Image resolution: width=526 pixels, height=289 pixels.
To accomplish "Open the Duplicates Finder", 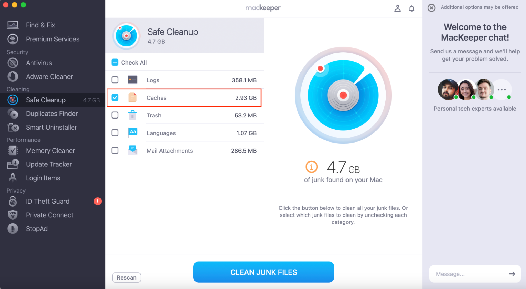I will (x=52, y=114).
